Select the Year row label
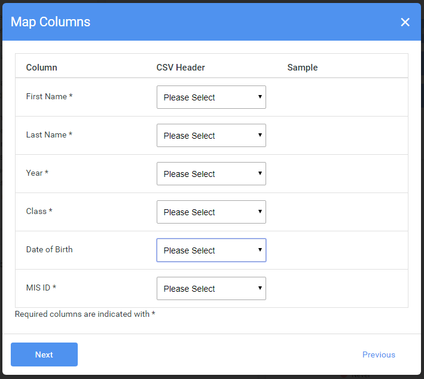Screen dimensions: 424x379 click(x=37, y=173)
